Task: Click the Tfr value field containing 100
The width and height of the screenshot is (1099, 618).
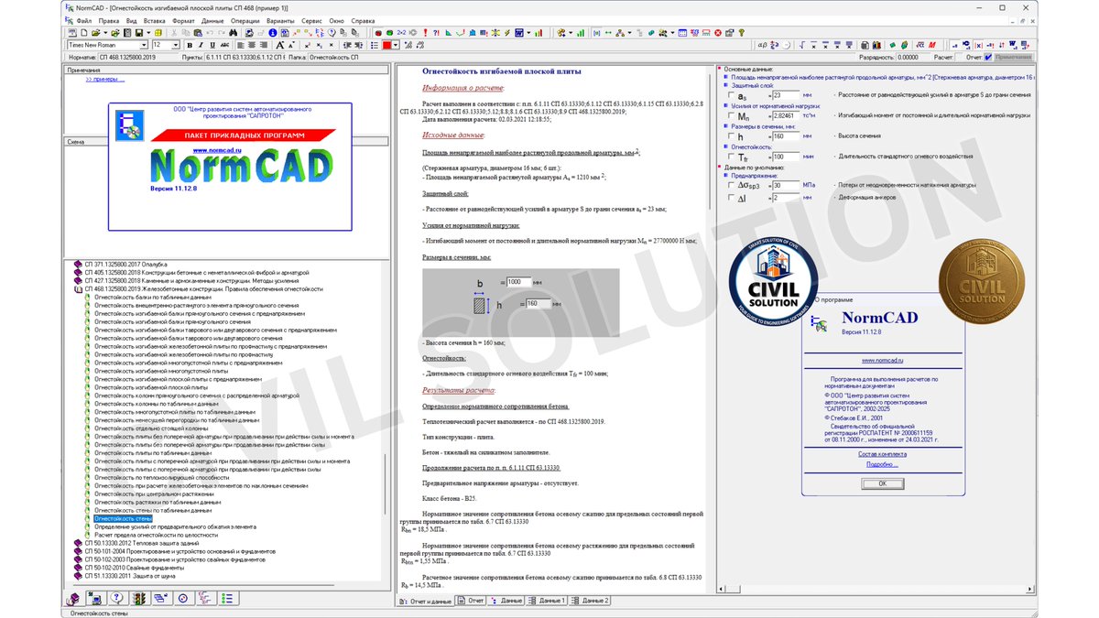Action: pos(785,157)
